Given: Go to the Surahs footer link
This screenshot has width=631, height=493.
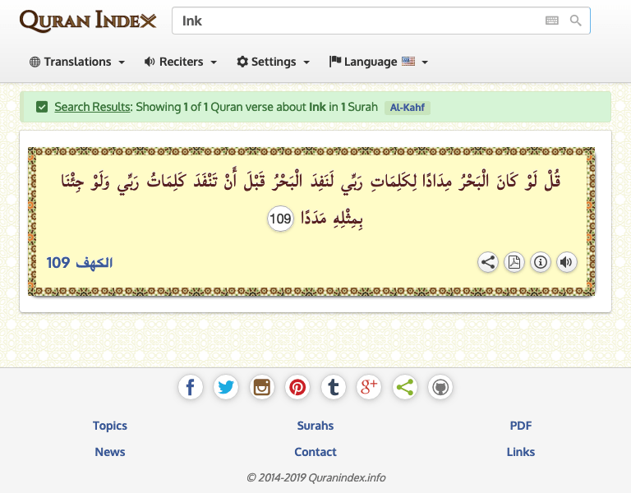Looking at the screenshot, I should pyautogui.click(x=315, y=426).
